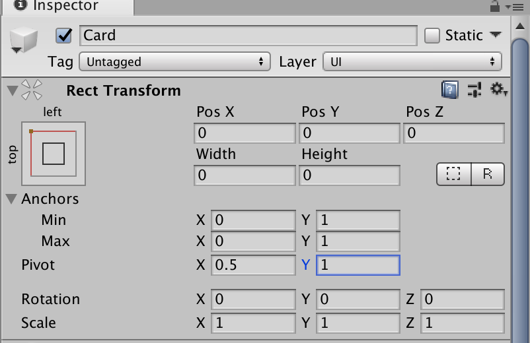Click the Height field
530x343 pixels.
pos(350,175)
